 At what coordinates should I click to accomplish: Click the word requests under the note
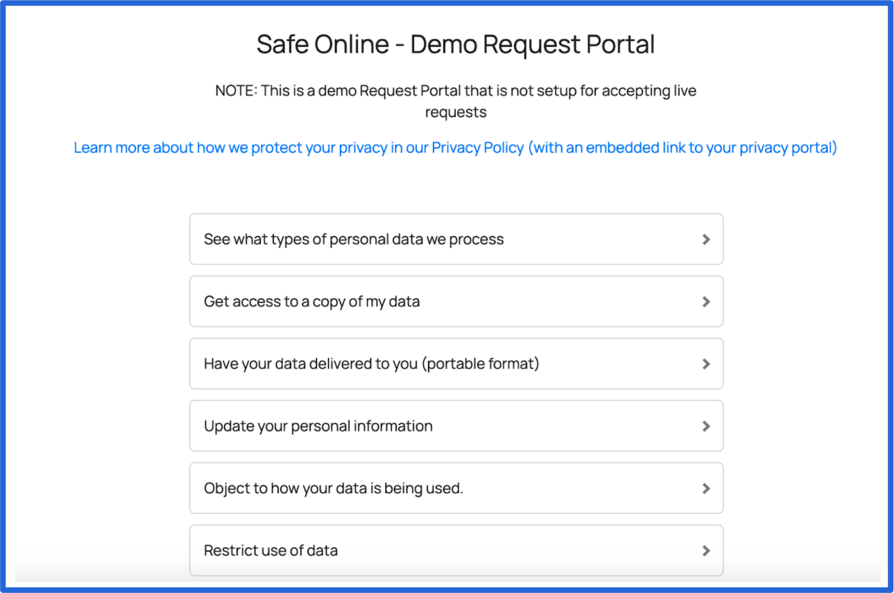pos(456,112)
